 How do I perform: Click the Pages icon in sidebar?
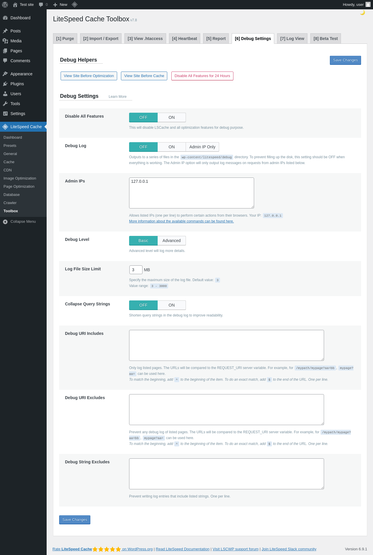click(5, 51)
